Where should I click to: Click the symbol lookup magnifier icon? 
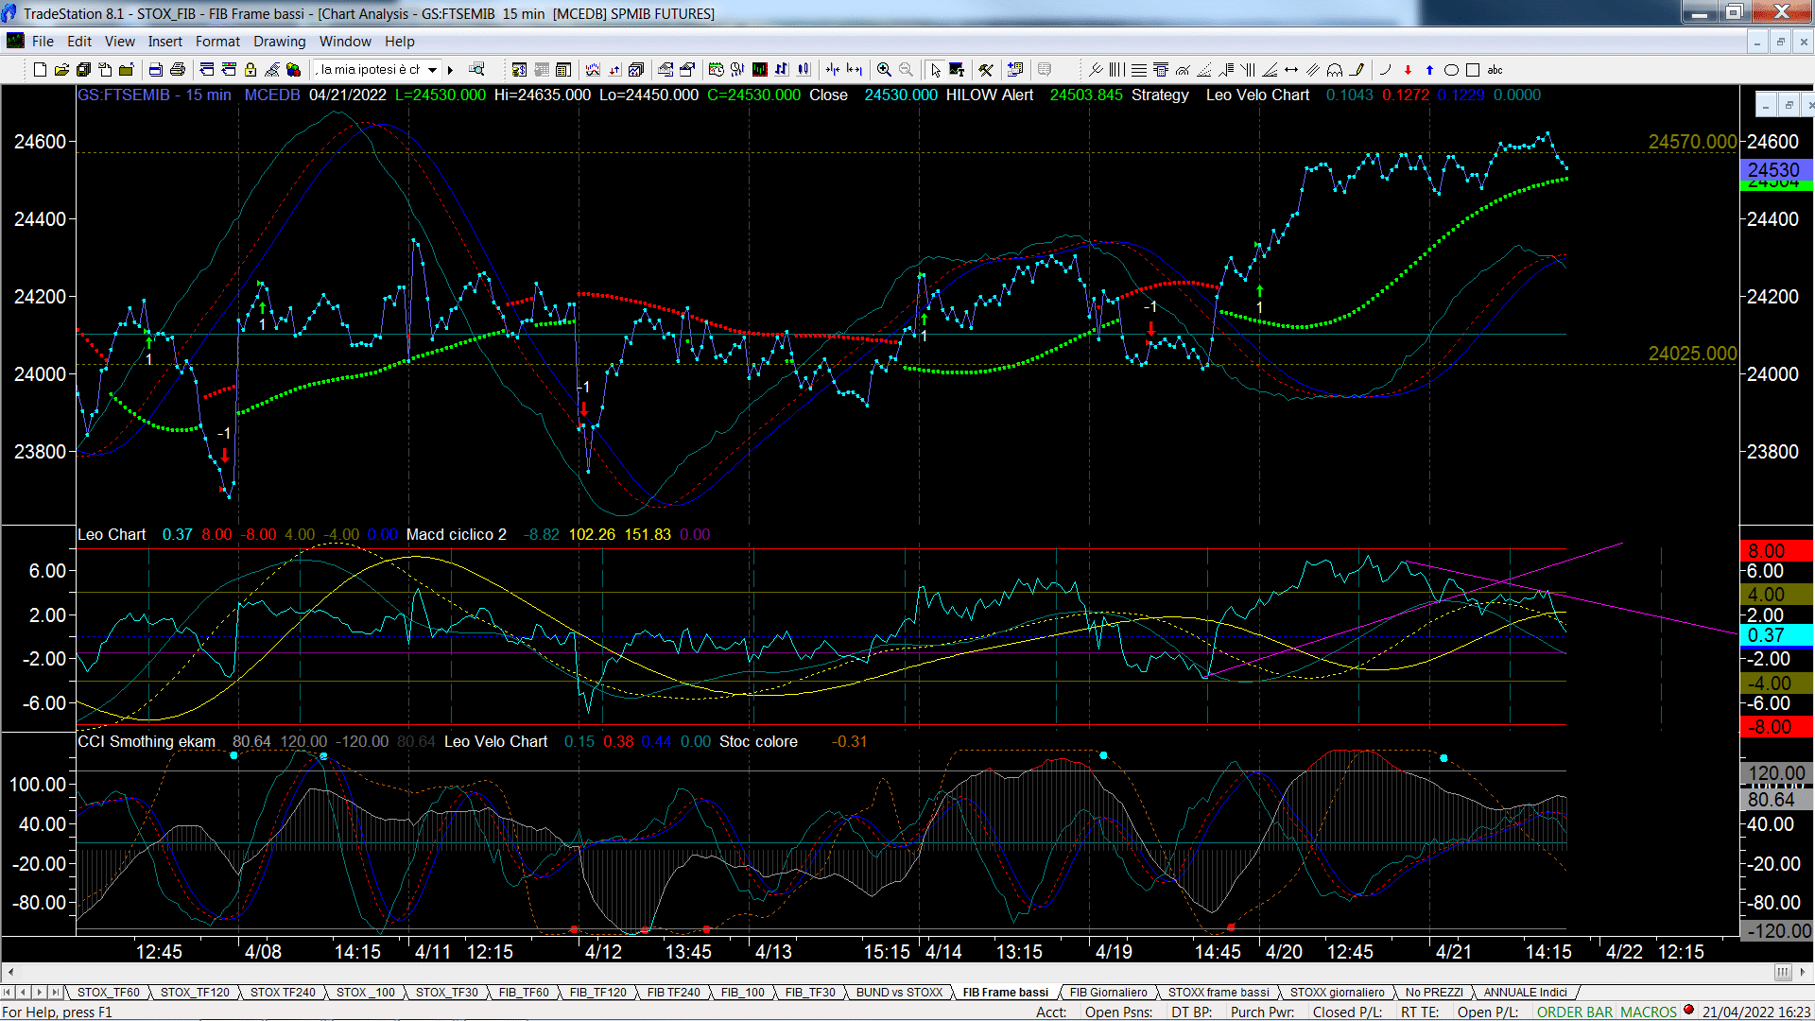click(477, 69)
